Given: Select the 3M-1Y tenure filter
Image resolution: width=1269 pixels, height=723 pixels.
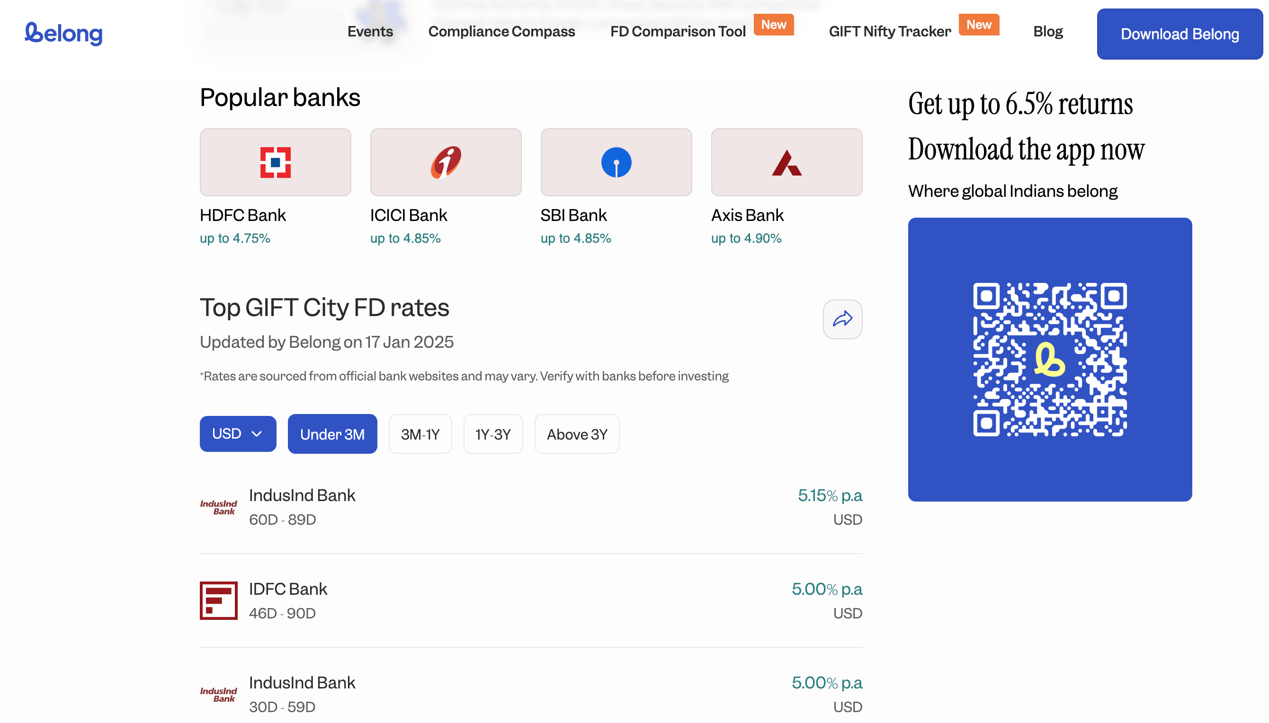Looking at the screenshot, I should pos(420,433).
